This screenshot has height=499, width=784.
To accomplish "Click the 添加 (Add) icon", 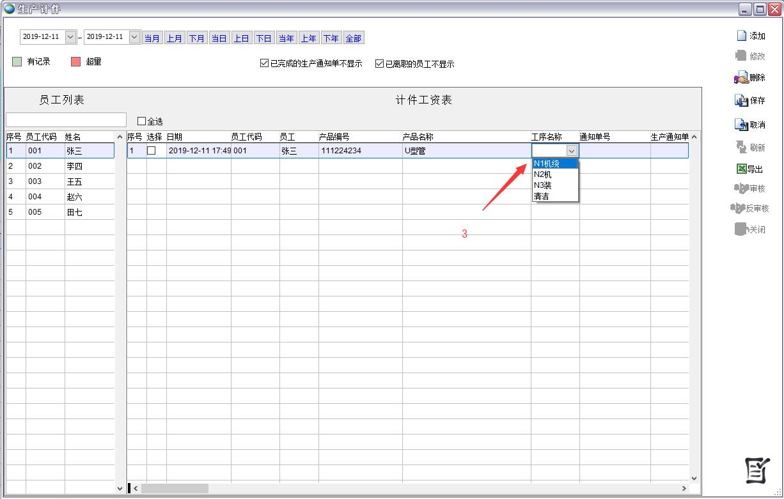I will (742, 36).
